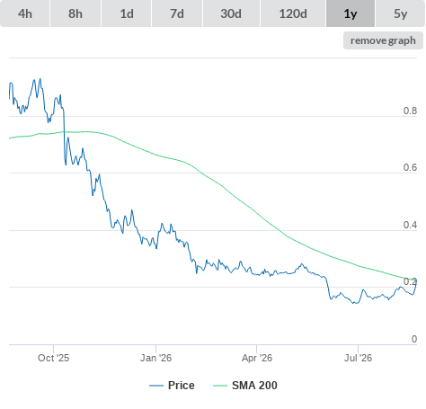Click the Jul '26 axis label
This screenshot has height=409, width=426.
coord(358,358)
